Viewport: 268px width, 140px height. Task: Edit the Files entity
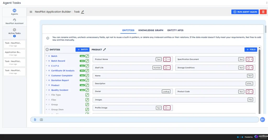point(87,100)
